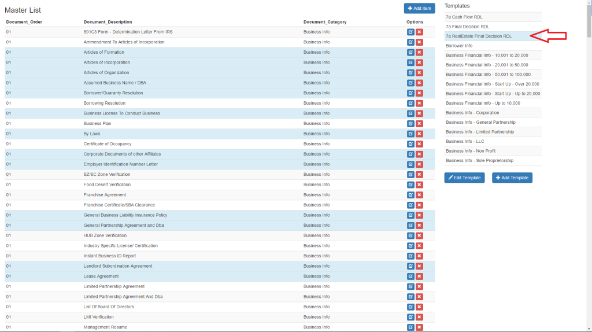
Task: Select the 7a Cash Flow RDL template
Action: pyautogui.click(x=493, y=17)
